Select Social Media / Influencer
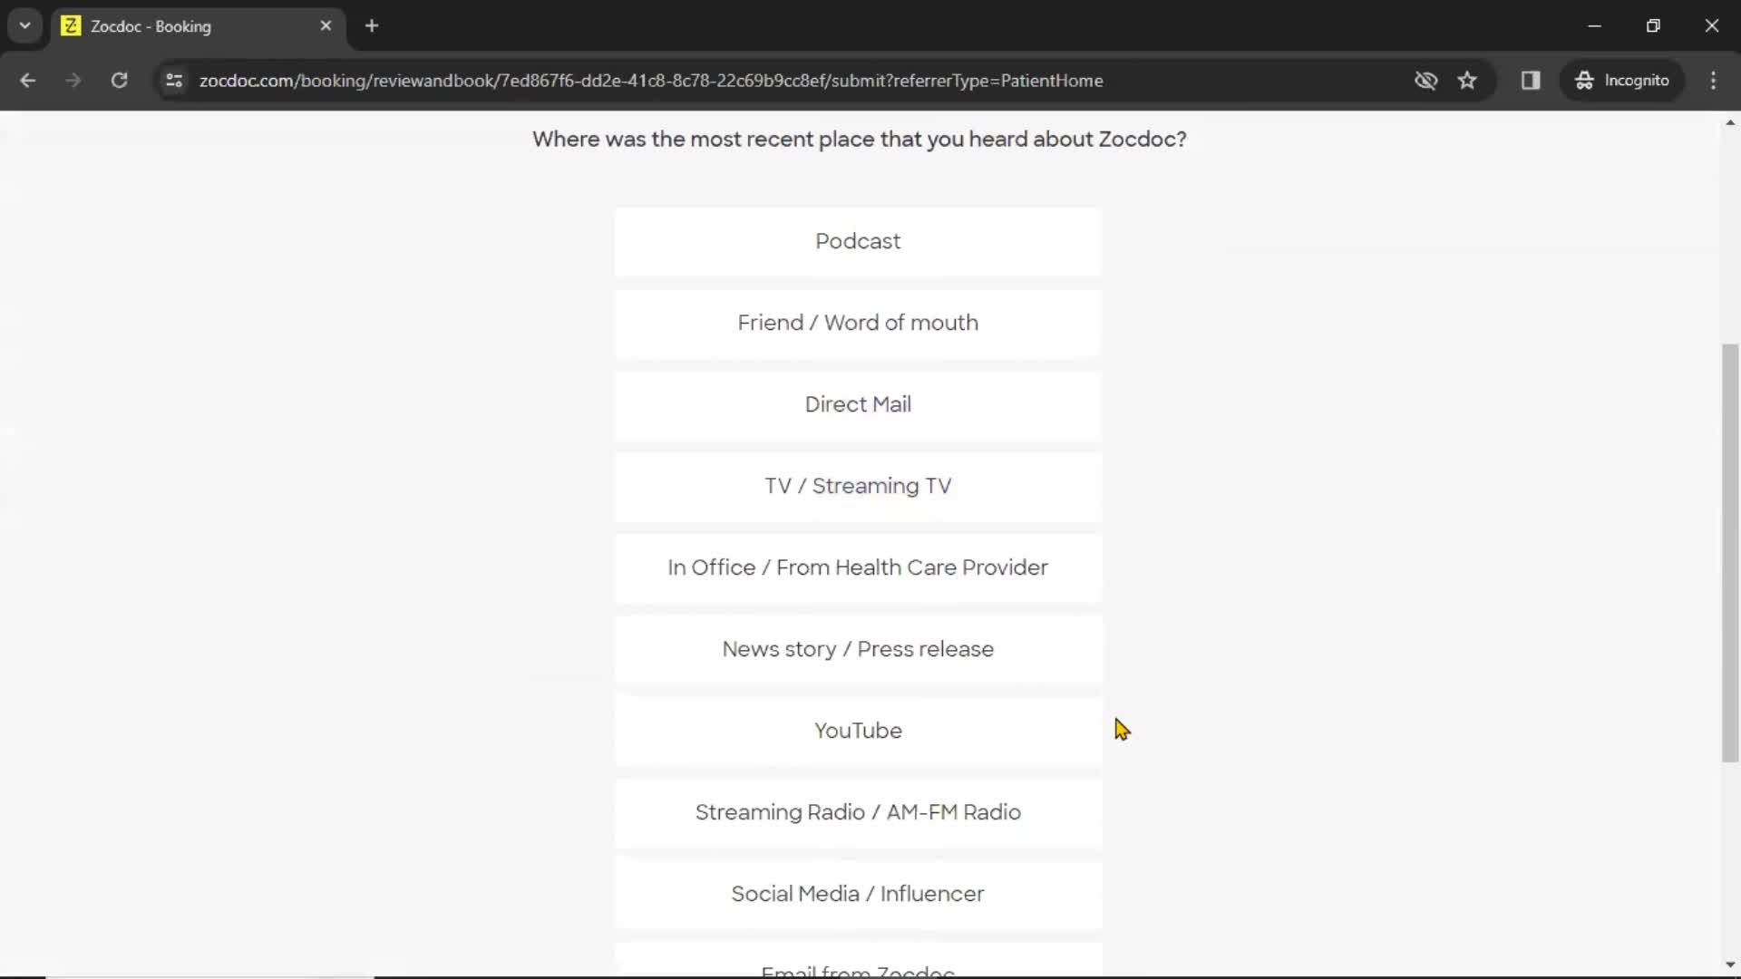This screenshot has height=979, width=1741. click(x=858, y=894)
